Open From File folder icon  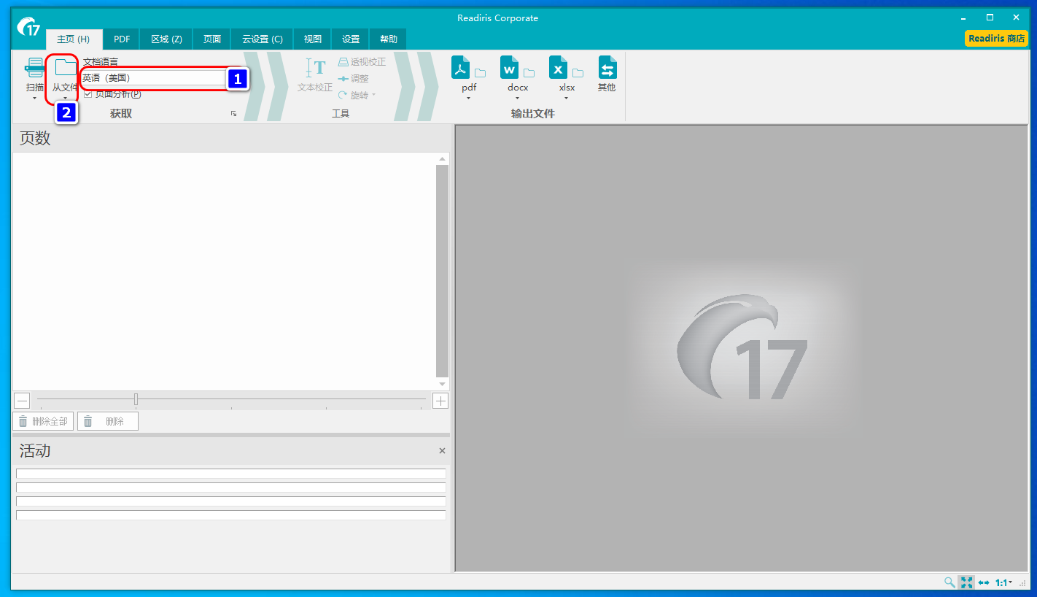tap(66, 68)
